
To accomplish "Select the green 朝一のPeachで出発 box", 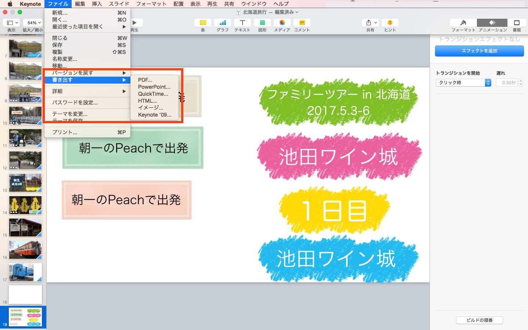I will pos(133,148).
